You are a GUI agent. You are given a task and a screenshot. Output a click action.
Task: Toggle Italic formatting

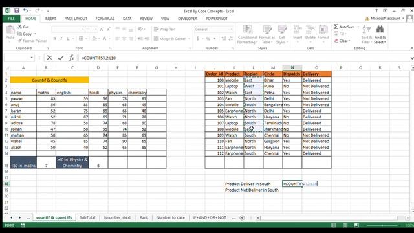point(61,39)
